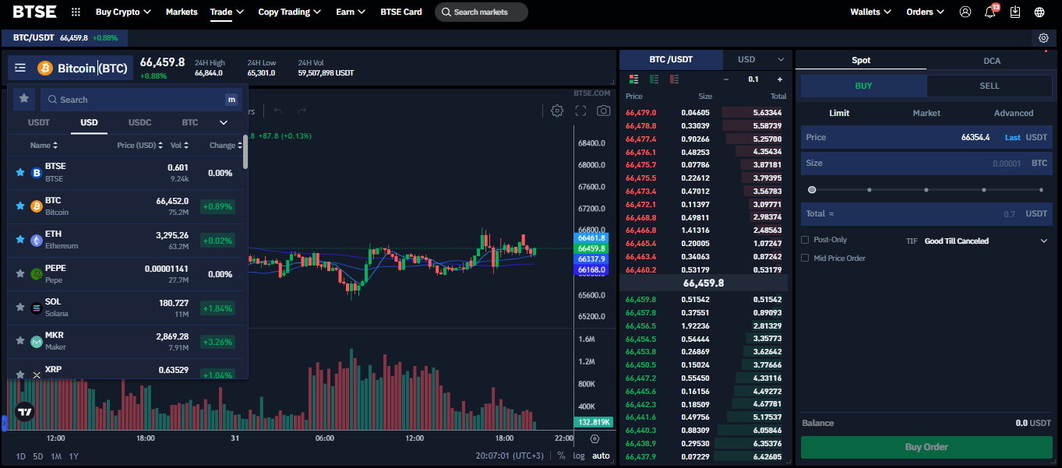Image resolution: width=1062 pixels, height=468 pixels.
Task: Expand the Copy Trading dropdown
Action: [289, 12]
